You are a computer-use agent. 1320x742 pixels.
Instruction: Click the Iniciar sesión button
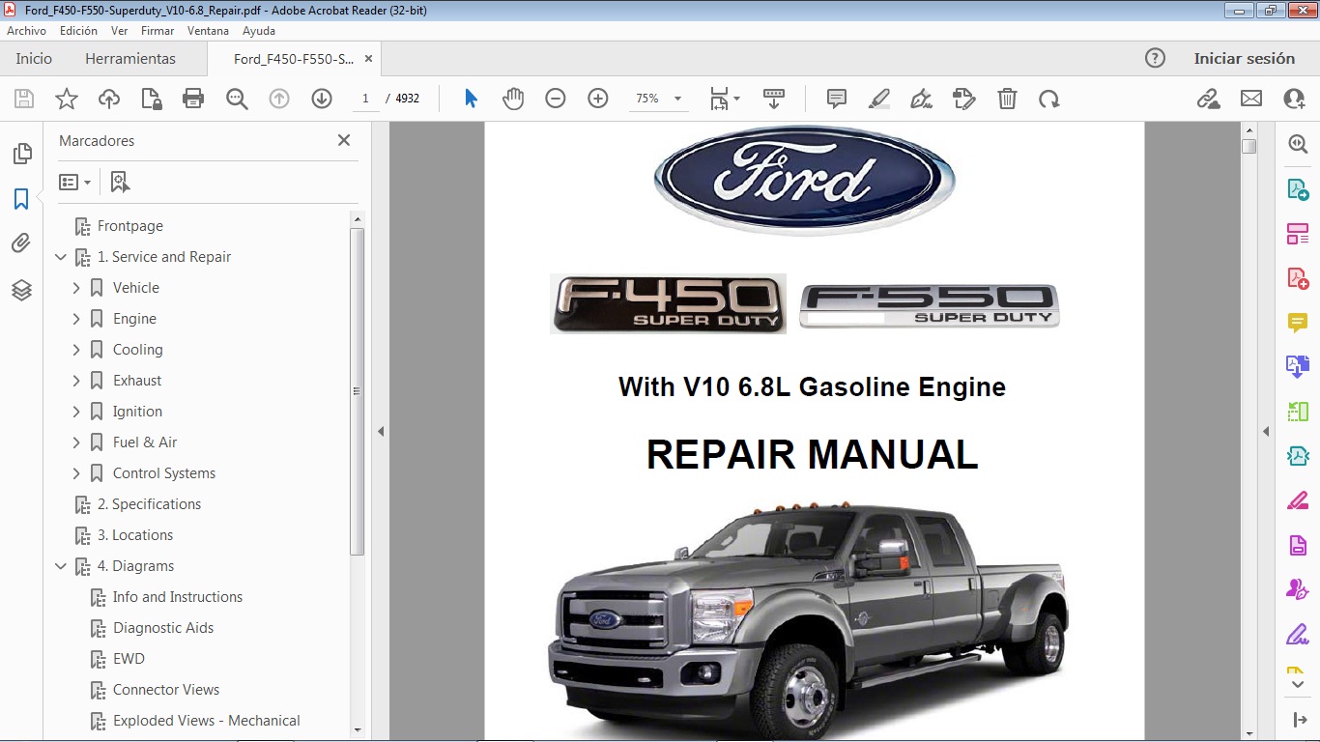[1245, 58]
